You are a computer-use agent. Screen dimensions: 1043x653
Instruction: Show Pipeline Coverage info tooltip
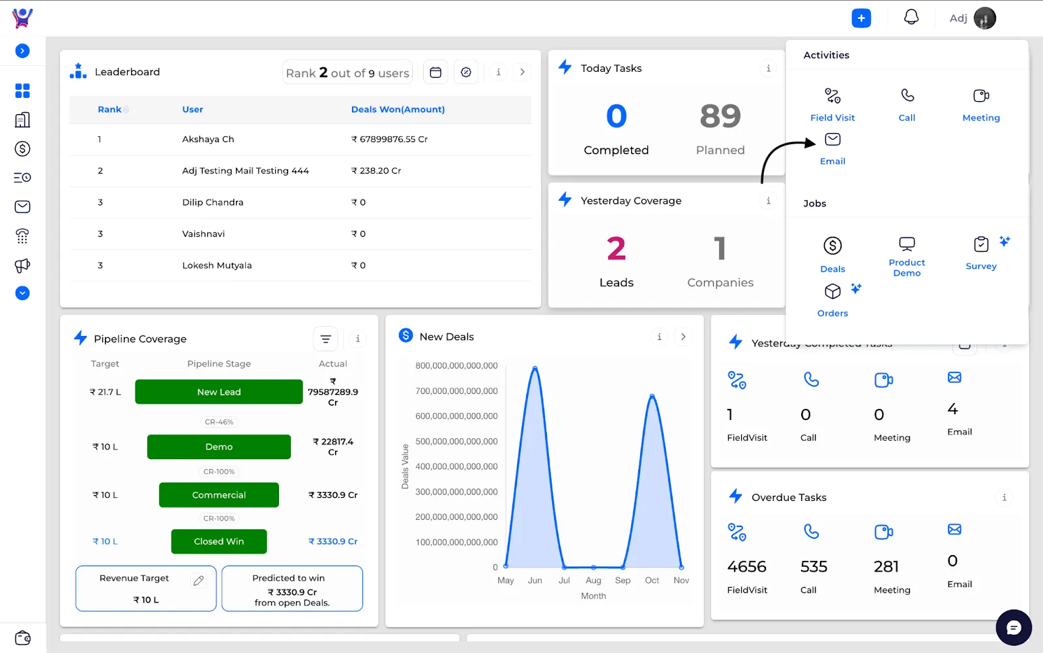pos(357,339)
